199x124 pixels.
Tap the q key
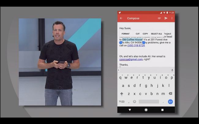click(x=120, y=77)
